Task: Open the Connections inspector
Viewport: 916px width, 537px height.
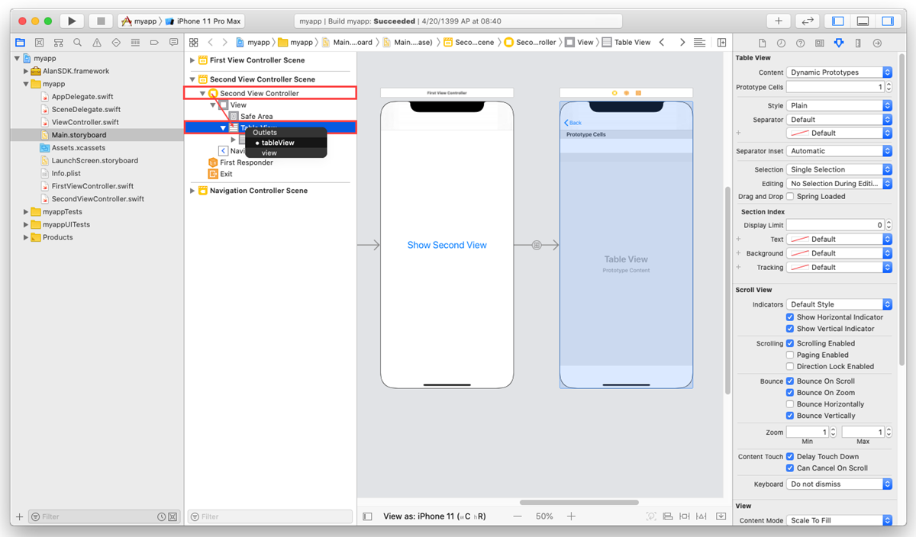Action: tap(876, 42)
